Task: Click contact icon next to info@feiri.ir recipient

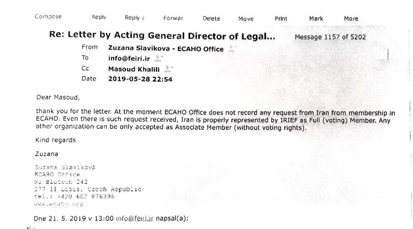Action: pyautogui.click(x=159, y=58)
